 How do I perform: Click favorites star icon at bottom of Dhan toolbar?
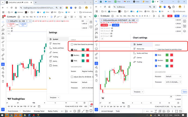[x=96, y=109]
